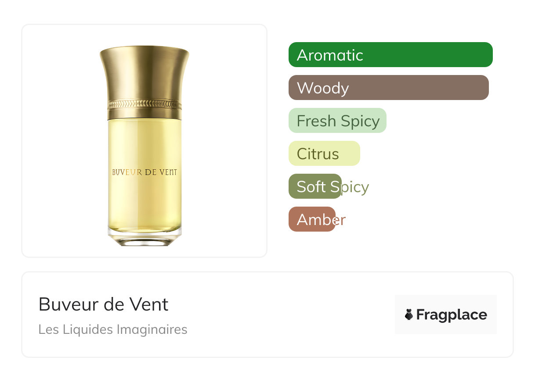
Task: Click the yellow liquid under the bottle label
Action: [x=145, y=202]
